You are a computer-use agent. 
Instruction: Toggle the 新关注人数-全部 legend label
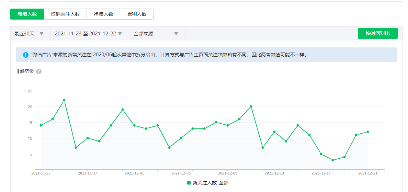pos(210,183)
